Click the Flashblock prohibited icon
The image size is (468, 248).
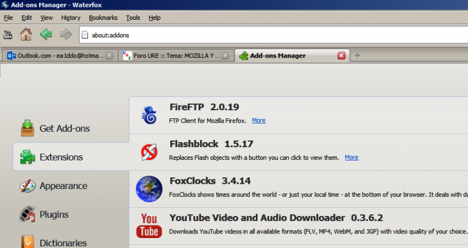(149, 152)
